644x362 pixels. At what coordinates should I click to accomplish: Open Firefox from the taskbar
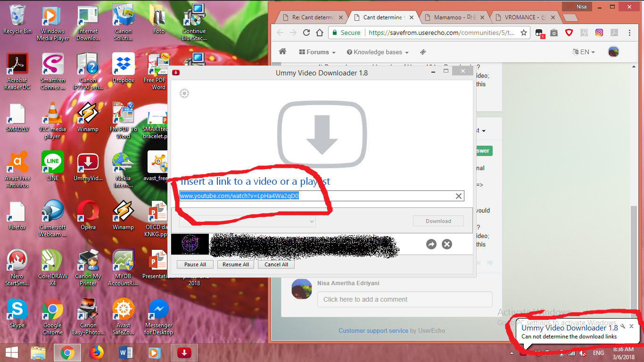[96, 352]
